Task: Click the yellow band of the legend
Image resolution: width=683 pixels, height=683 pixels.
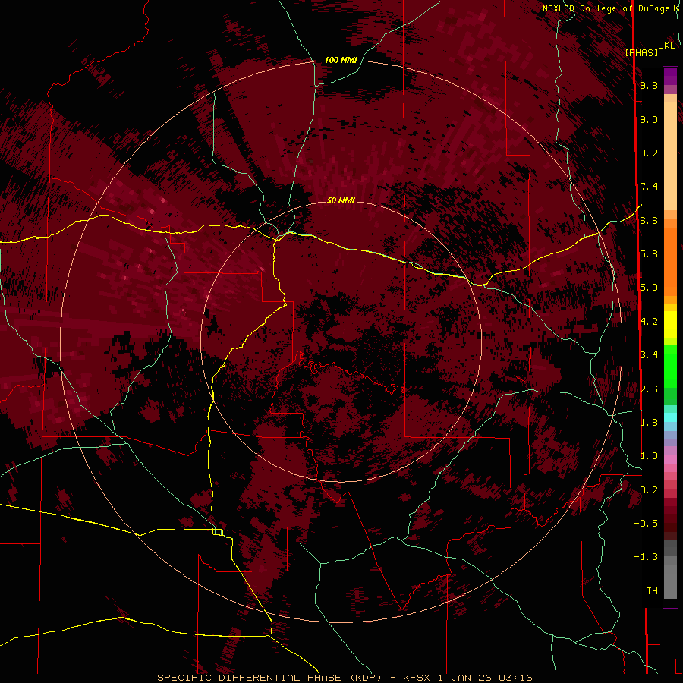Action: pos(670,325)
